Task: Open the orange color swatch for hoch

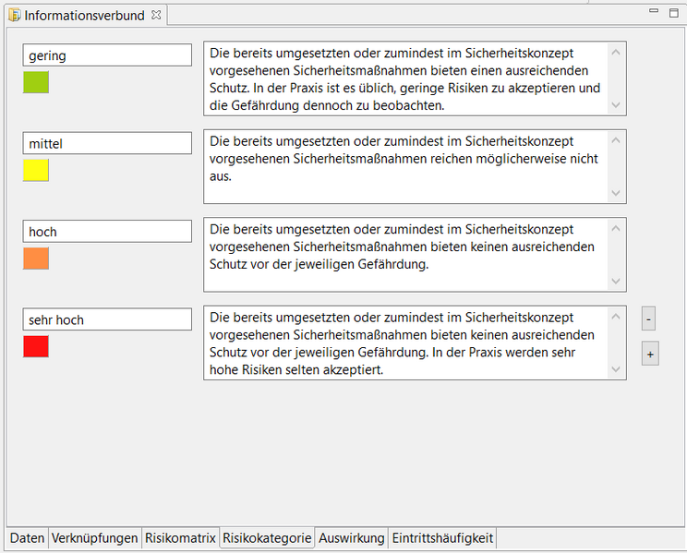Action: pos(36,258)
